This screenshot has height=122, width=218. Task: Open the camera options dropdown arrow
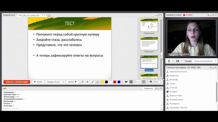(182, 61)
